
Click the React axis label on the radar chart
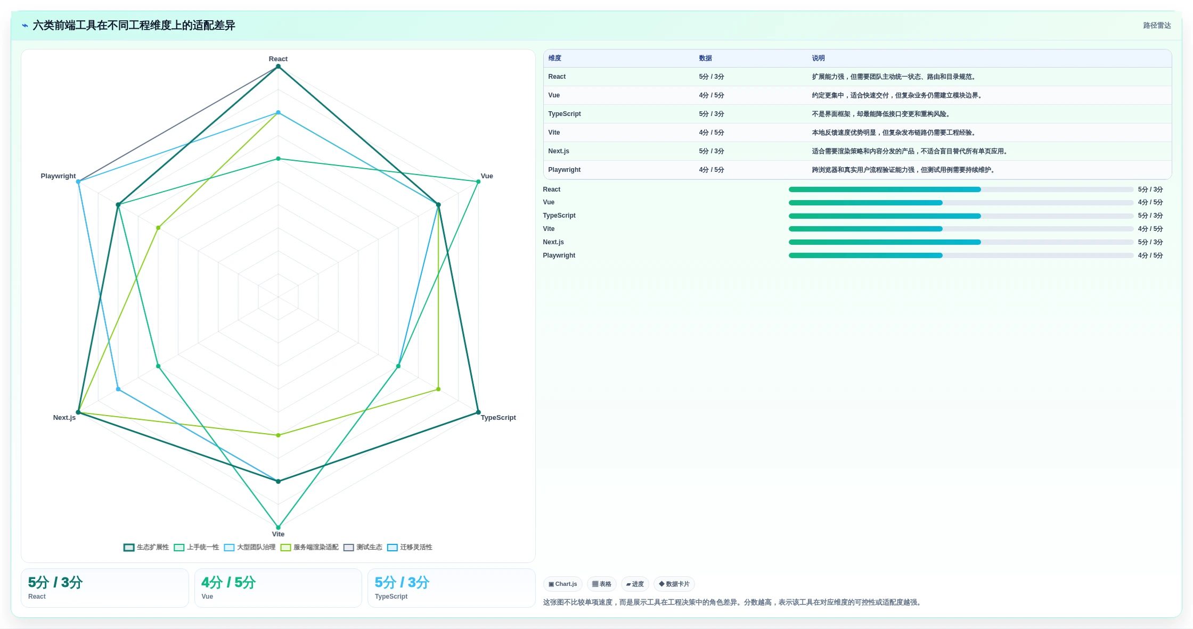(278, 59)
